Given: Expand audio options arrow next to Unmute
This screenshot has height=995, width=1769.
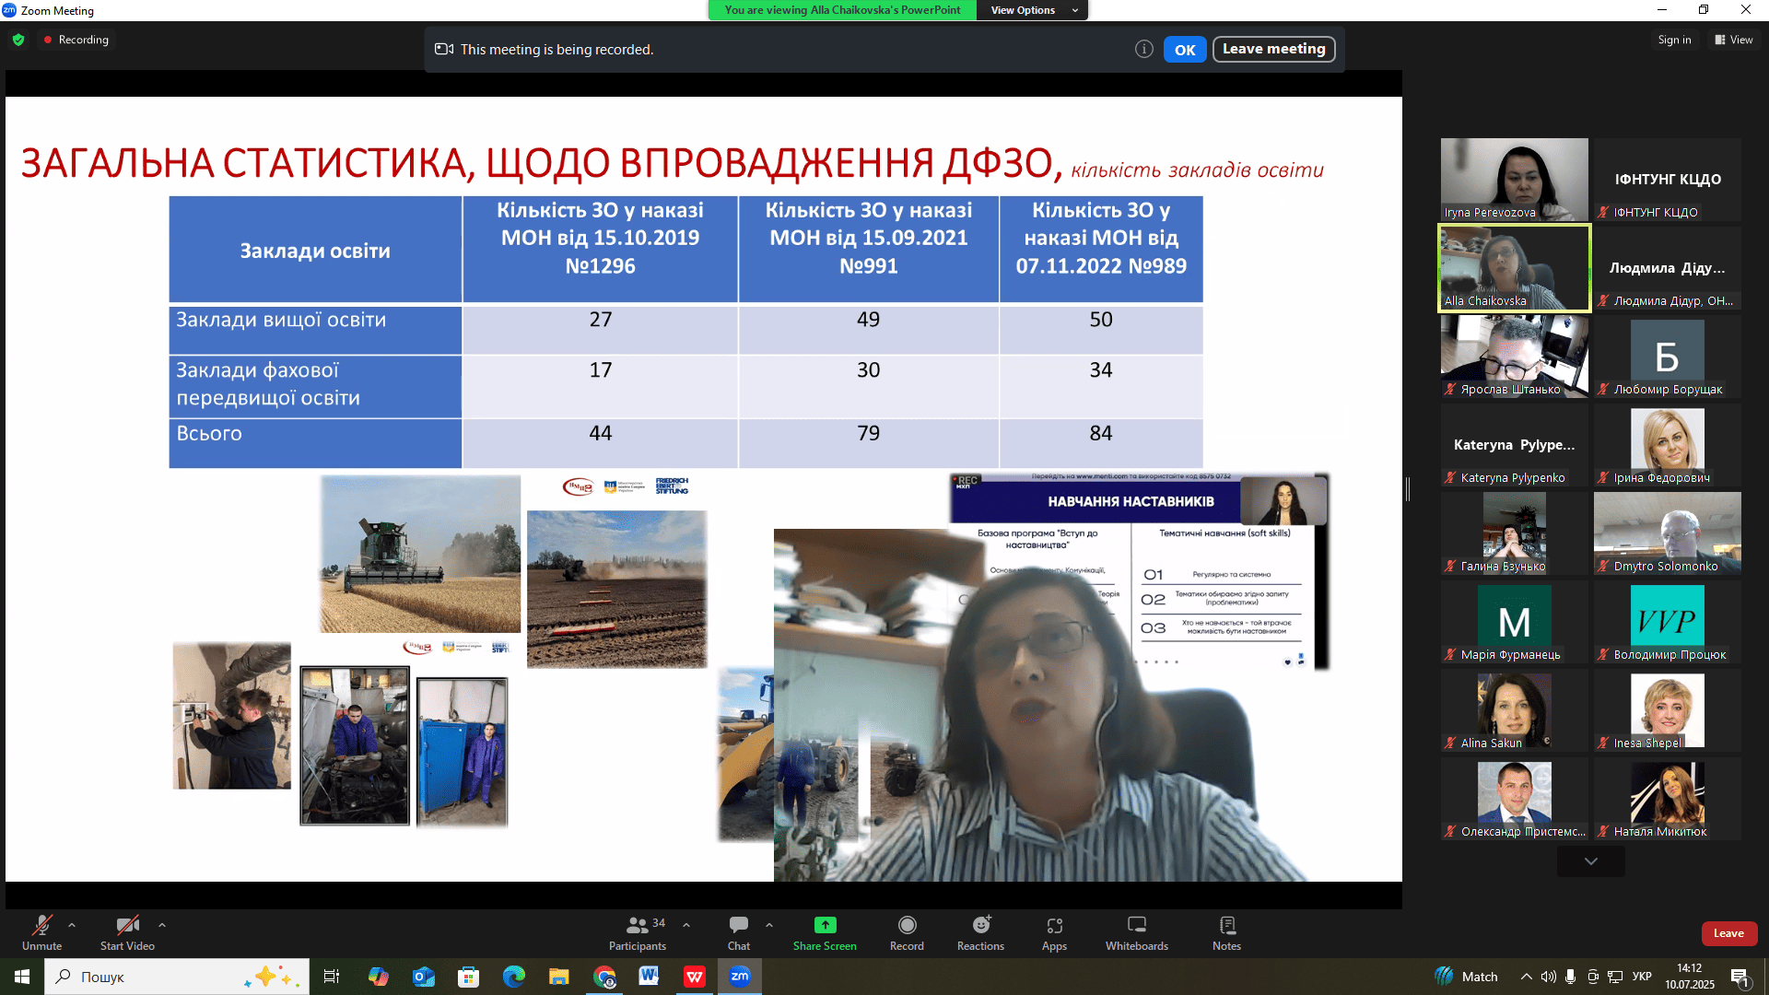Looking at the screenshot, I should pyautogui.click(x=72, y=925).
